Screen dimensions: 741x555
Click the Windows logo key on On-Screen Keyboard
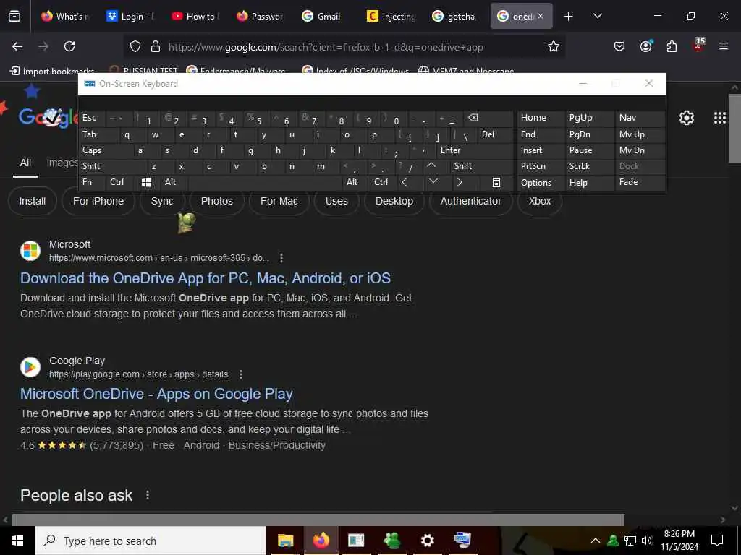(x=146, y=183)
